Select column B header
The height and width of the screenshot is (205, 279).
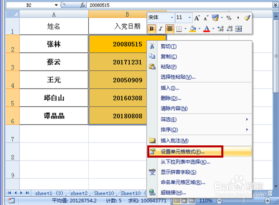click(x=127, y=14)
